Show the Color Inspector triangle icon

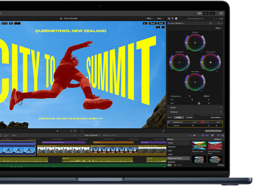(172, 19)
